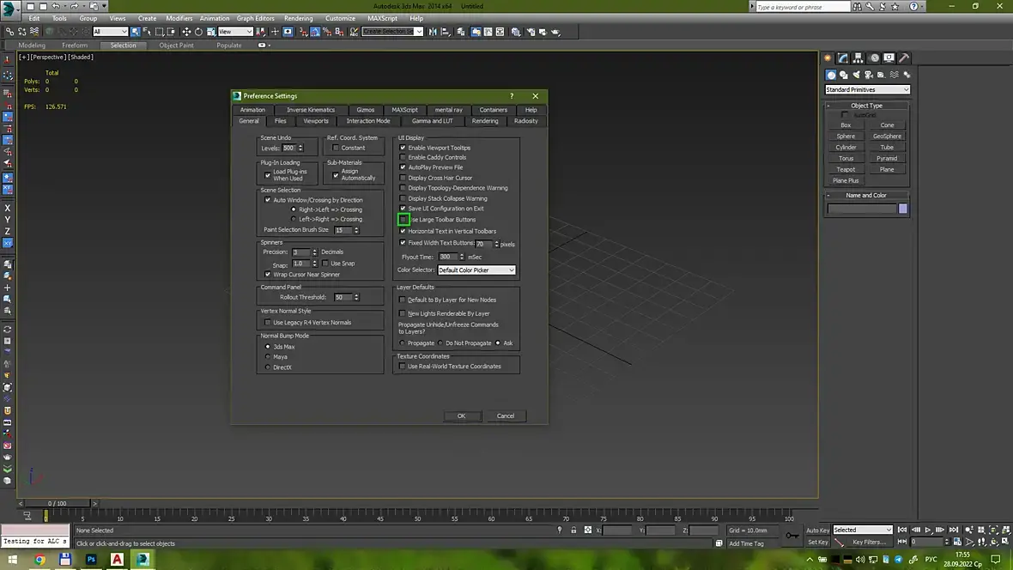Open the Files preferences tab

click(x=280, y=121)
